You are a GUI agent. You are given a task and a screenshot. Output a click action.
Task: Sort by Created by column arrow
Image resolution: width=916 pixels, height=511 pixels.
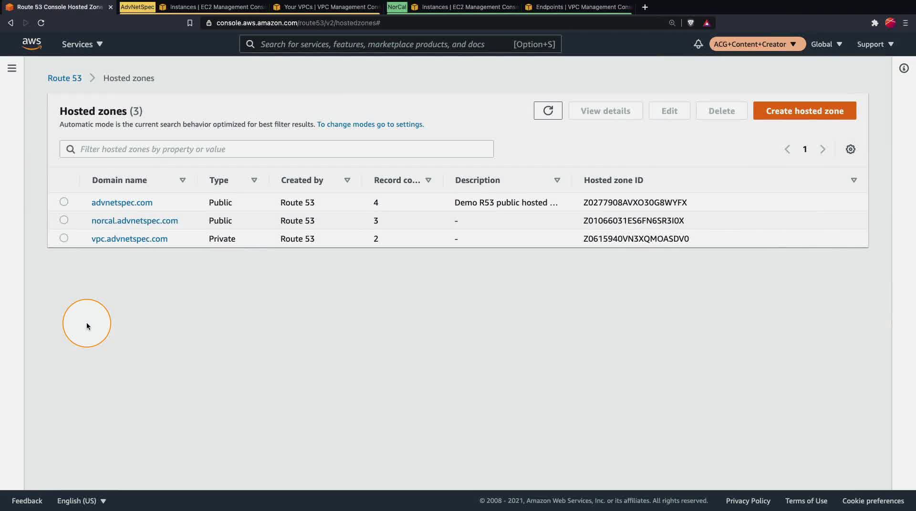[347, 180]
